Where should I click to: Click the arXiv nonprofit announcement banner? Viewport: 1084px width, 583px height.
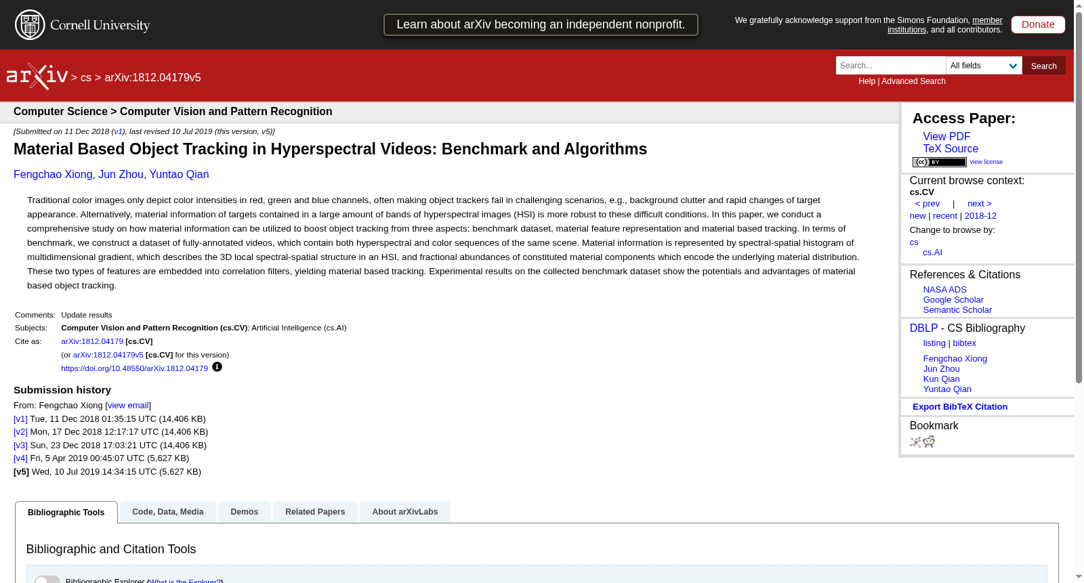541,24
